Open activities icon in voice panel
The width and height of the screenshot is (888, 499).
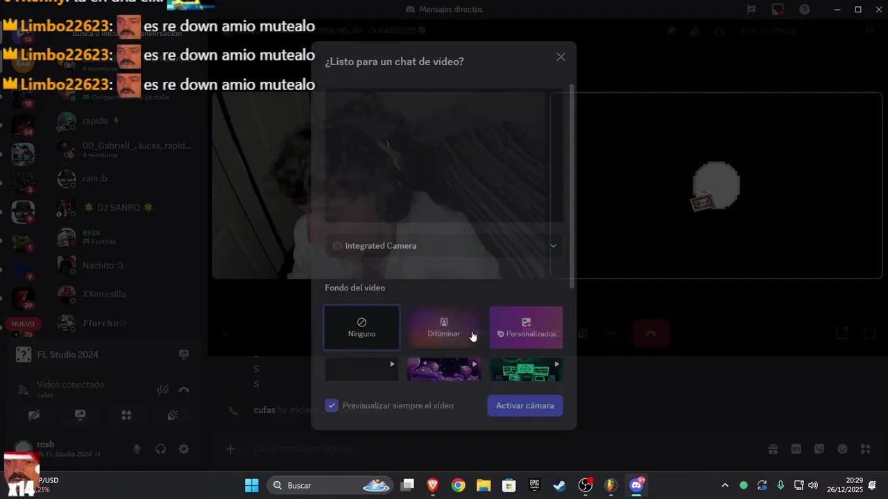click(x=126, y=415)
